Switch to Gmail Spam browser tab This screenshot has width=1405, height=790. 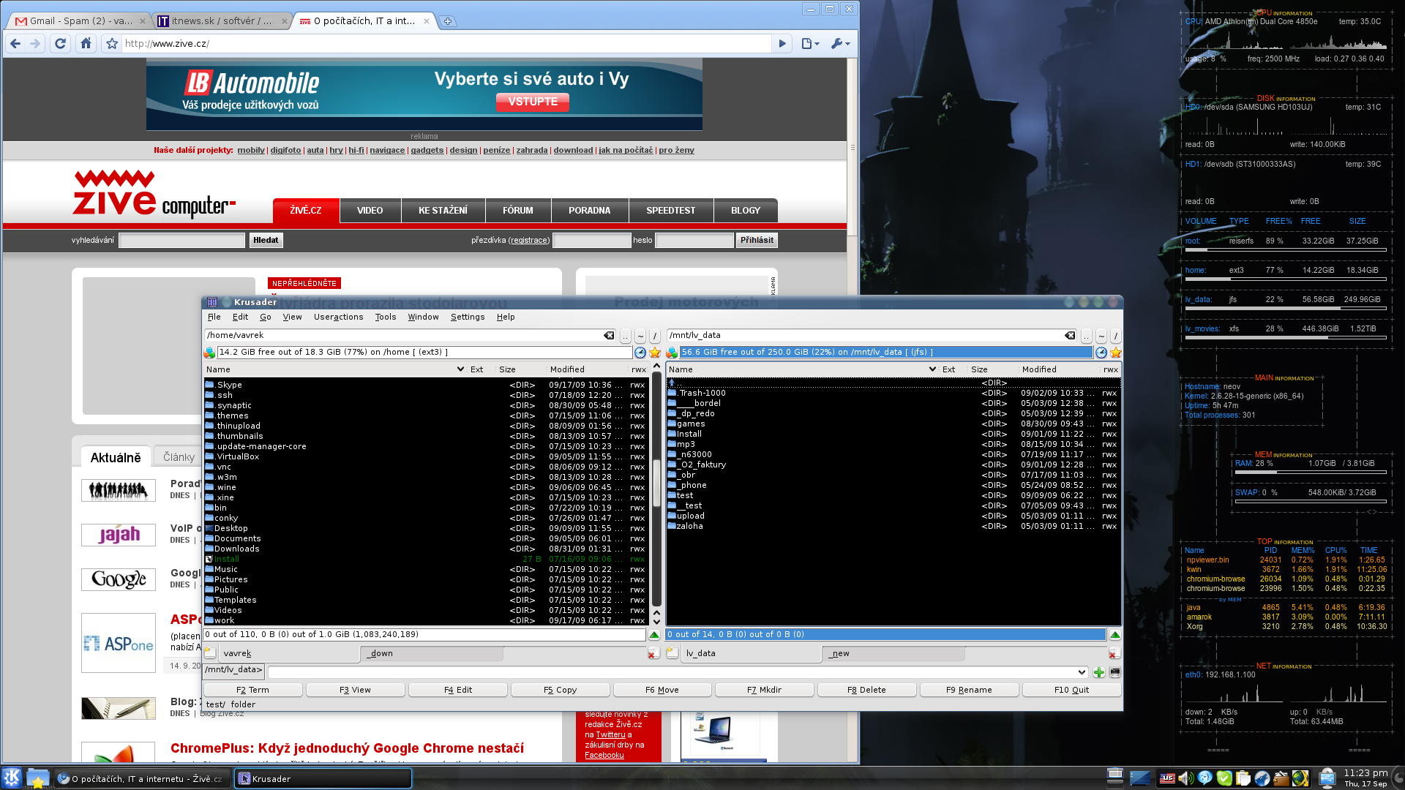pos(80,21)
